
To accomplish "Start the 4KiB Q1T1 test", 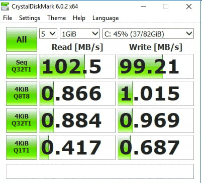I will (x=22, y=147).
